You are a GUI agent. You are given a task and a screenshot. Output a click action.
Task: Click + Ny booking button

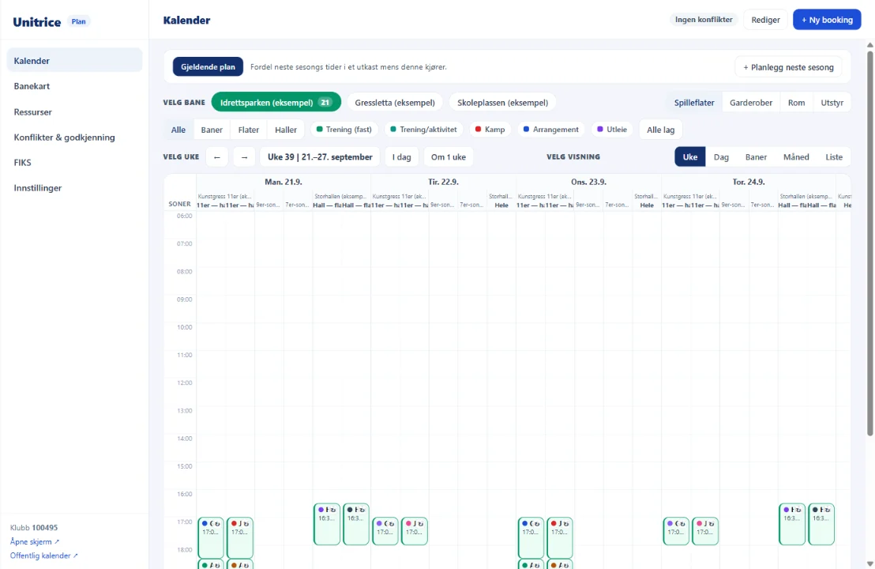(x=827, y=20)
